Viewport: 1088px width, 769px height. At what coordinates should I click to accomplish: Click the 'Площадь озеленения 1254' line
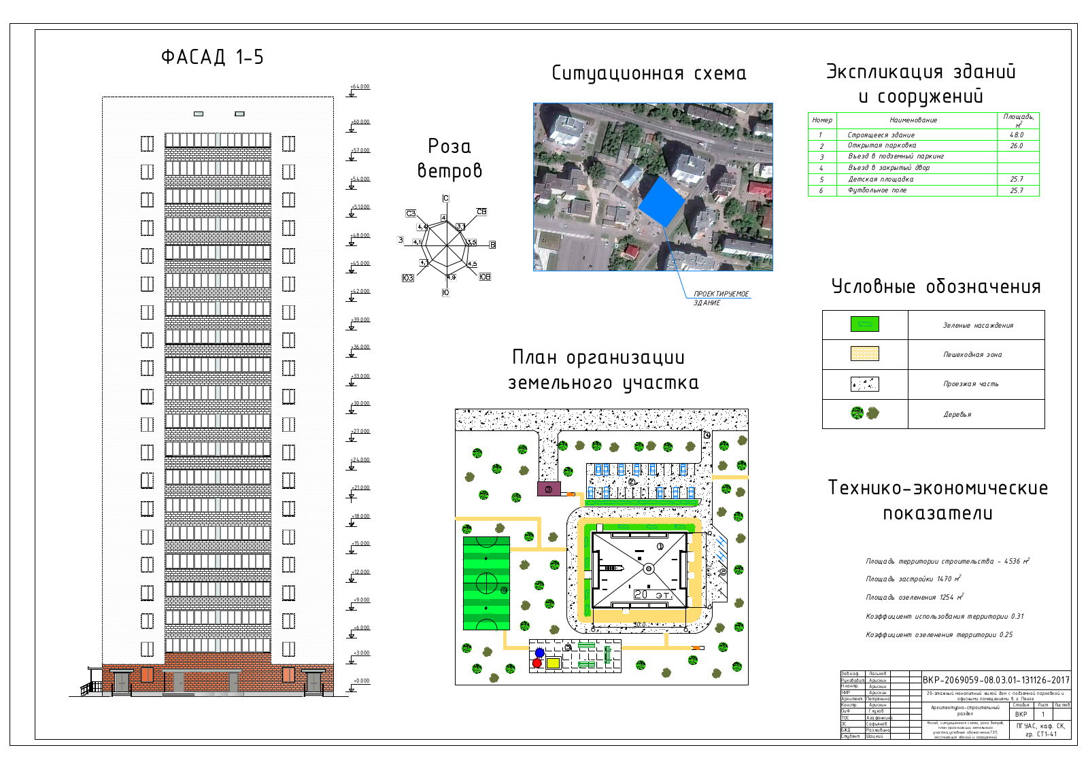pos(915,597)
